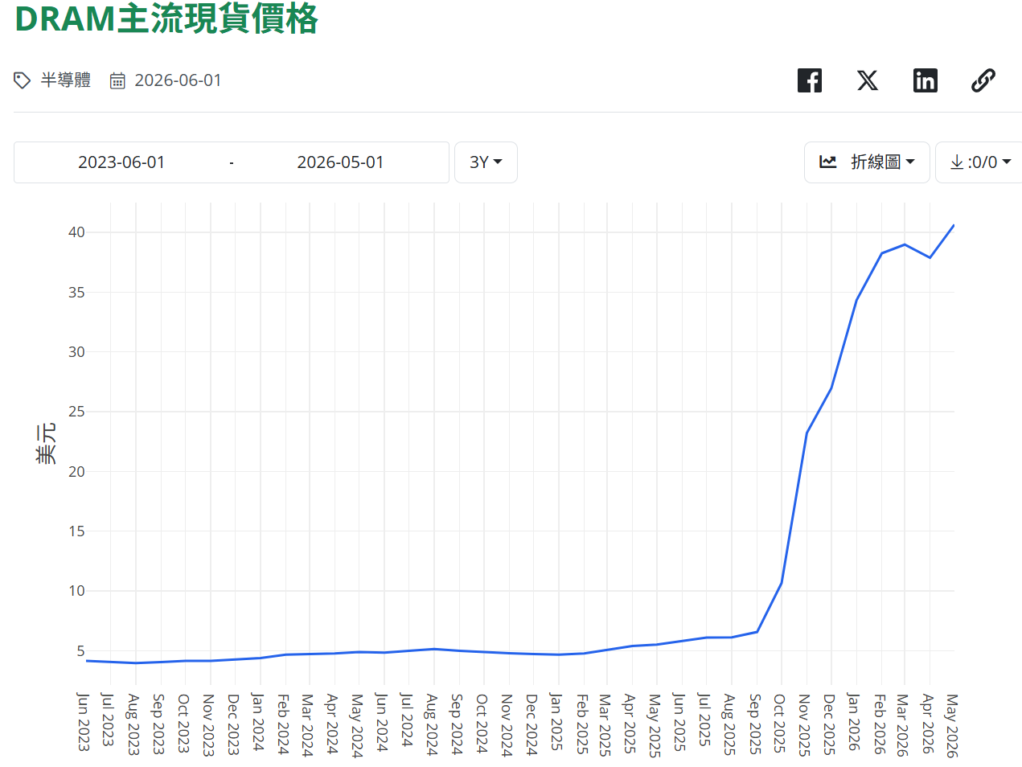Click the y-axis value 35
Viewport: 1022px width, 767px height.
click(76, 293)
